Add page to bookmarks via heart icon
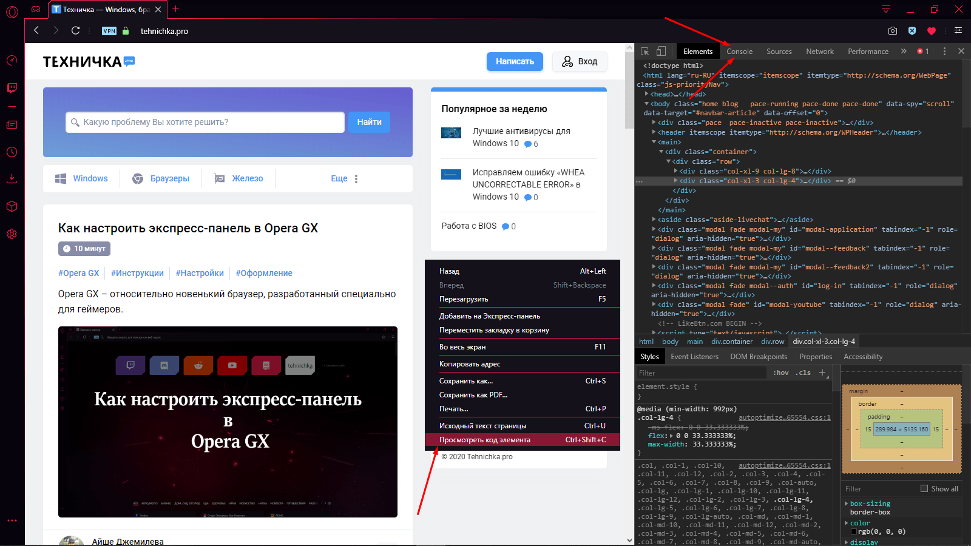Image resolution: width=971 pixels, height=546 pixels. 932,31
